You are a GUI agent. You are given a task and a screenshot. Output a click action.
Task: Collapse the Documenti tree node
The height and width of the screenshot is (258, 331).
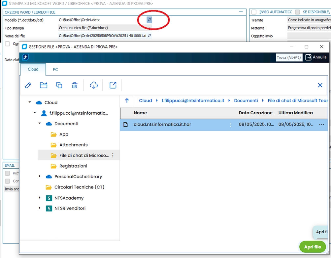tap(40, 124)
